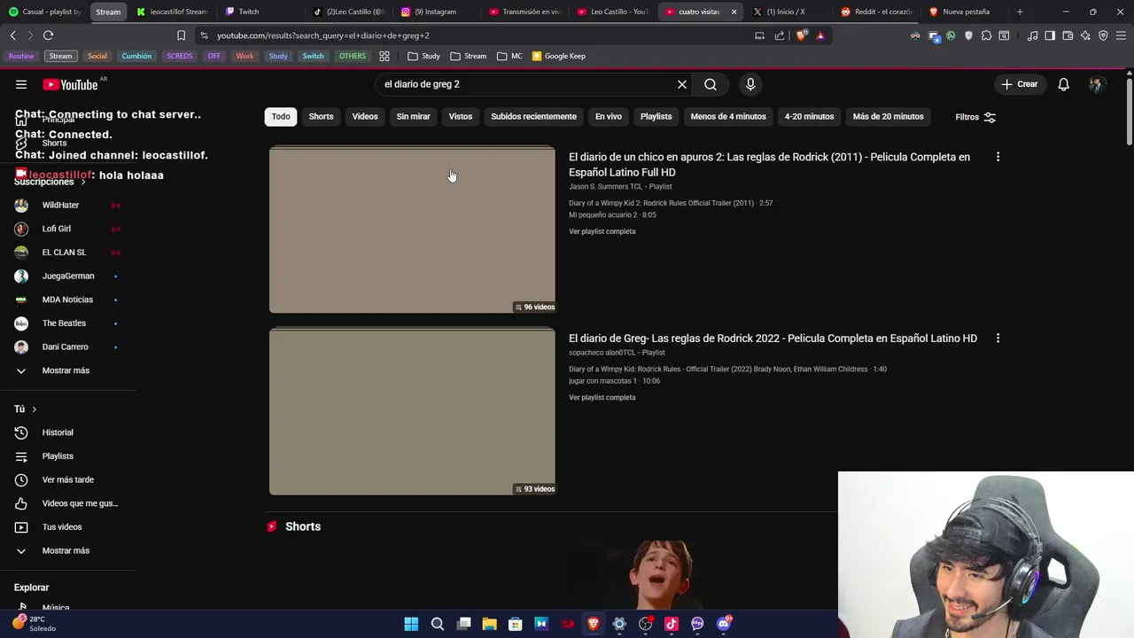This screenshot has width=1134, height=638.
Task: Open the bookmarks apps grid icon
Action: (x=384, y=56)
